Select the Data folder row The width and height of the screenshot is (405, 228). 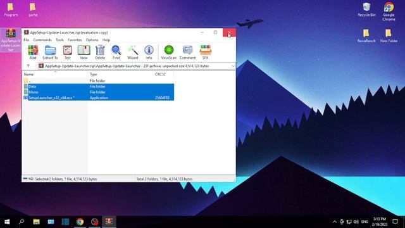pos(99,87)
